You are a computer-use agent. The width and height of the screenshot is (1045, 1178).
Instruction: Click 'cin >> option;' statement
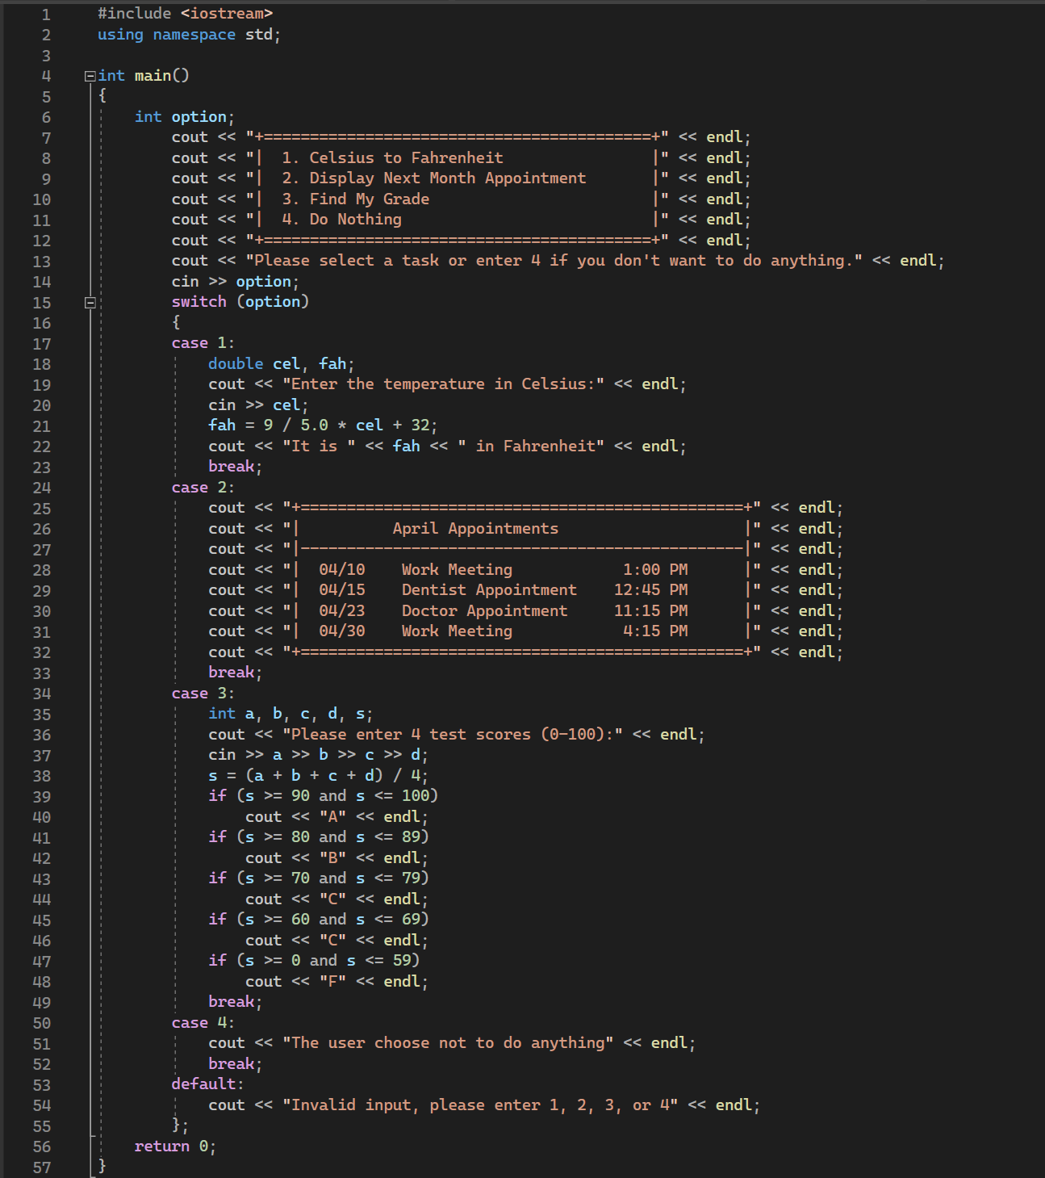[x=235, y=282]
